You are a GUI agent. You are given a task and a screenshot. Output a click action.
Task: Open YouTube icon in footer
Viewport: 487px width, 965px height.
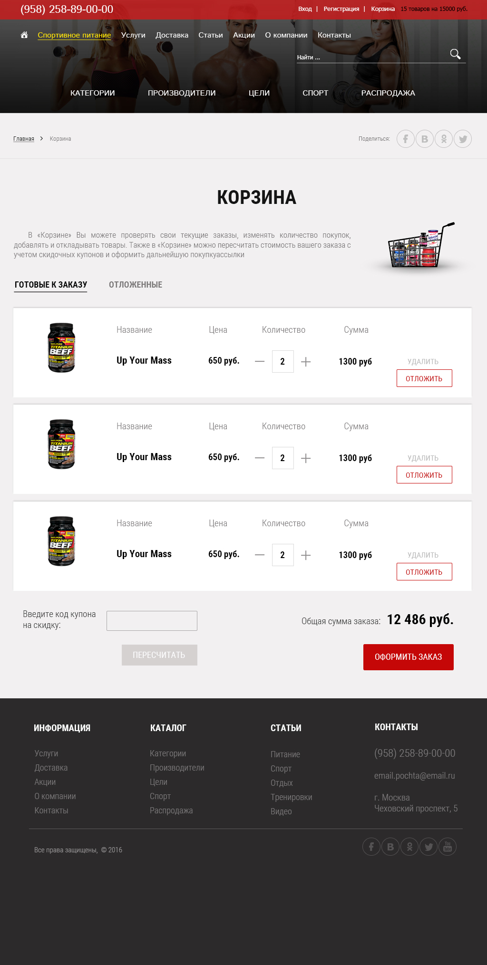pos(448,847)
